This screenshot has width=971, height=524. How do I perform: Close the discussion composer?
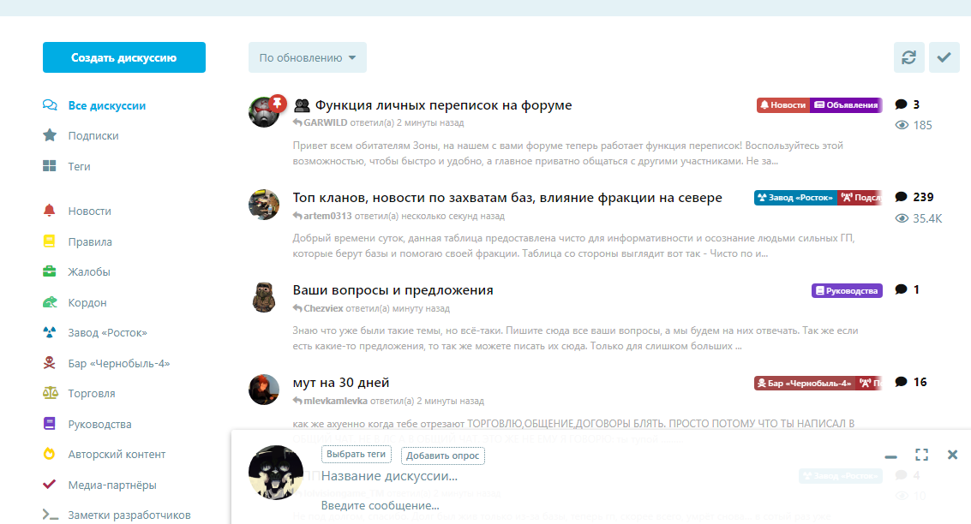tap(952, 455)
